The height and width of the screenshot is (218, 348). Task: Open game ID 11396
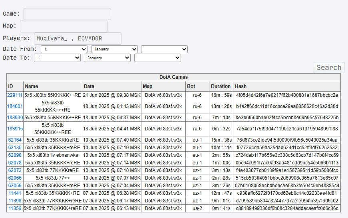(15, 201)
